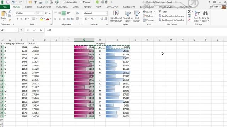Click Sort Largest to Smallest
Image resolution: width=227 pixels, height=127 pixels.
click(x=172, y=20)
